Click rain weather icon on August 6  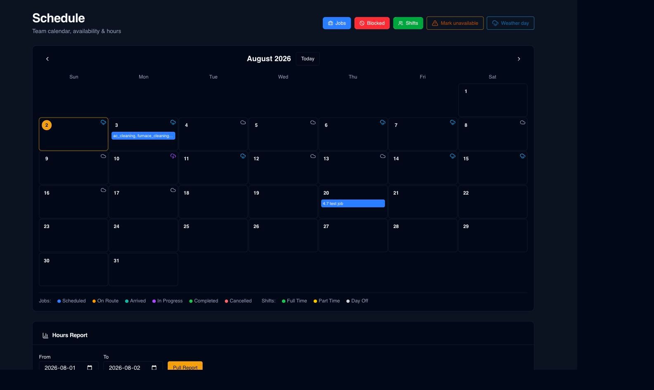383,122
